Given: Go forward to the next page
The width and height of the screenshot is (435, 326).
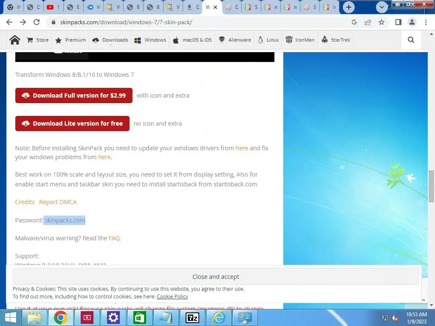Looking at the screenshot, I should (x=23, y=22).
